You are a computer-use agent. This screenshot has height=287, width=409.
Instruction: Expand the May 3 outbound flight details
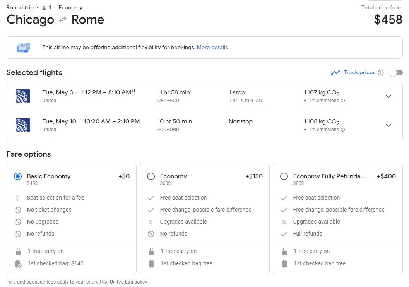pyautogui.click(x=388, y=96)
